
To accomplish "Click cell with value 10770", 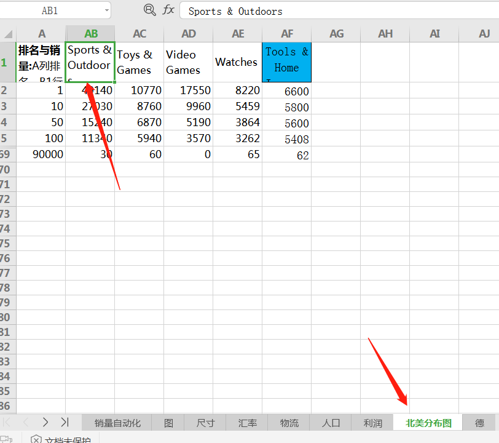I will 139,90.
